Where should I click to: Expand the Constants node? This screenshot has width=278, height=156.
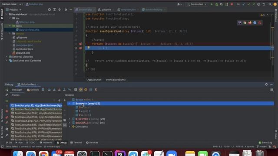point(69,127)
